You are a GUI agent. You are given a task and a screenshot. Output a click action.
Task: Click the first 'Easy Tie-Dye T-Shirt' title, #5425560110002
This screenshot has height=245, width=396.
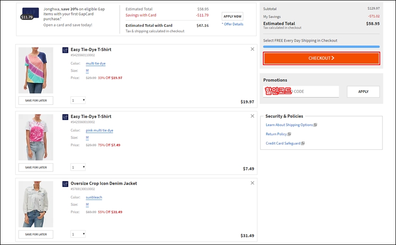point(91,50)
